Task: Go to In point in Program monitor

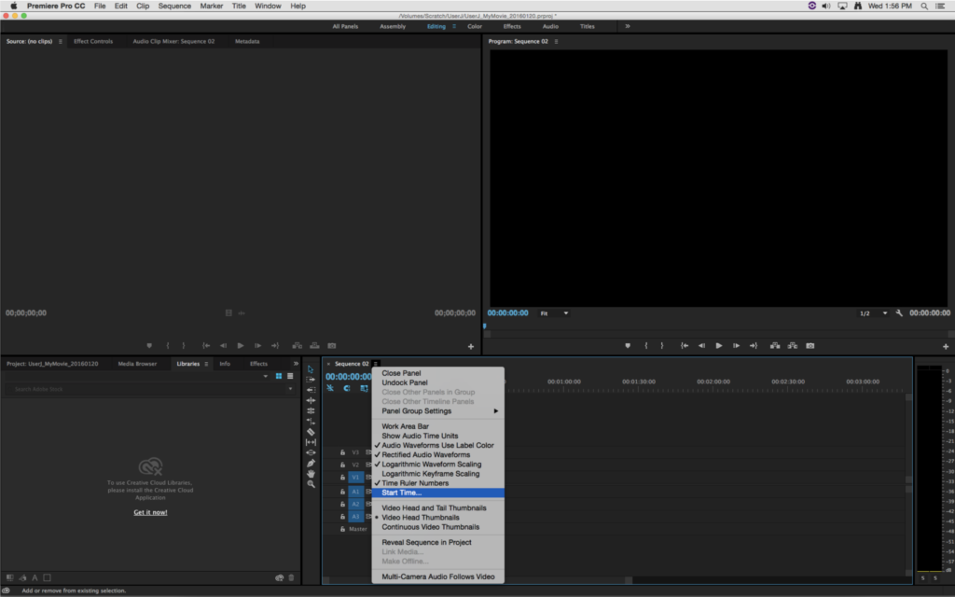Action: coord(685,345)
